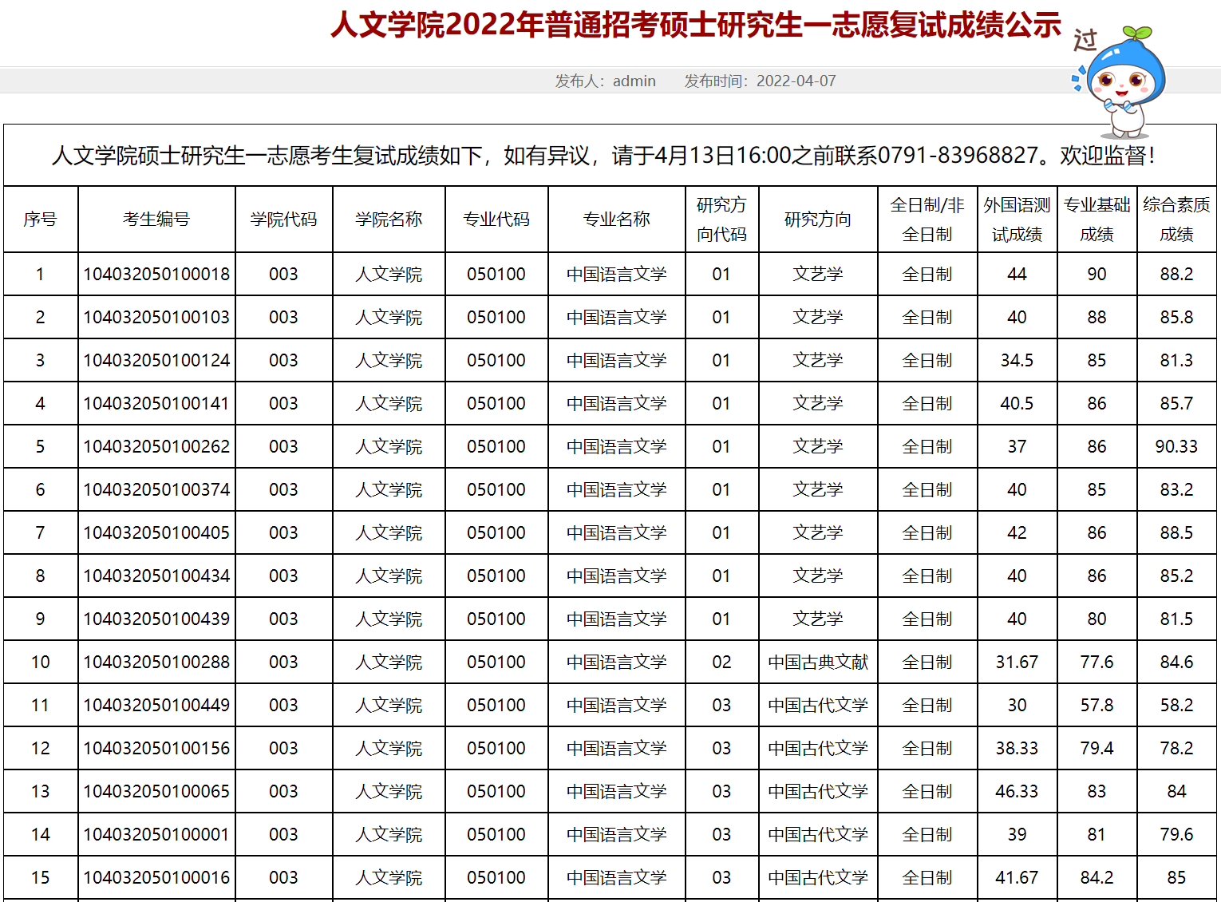The image size is (1221, 902).
Task: Click comprehensive score 88.2 in row 1
Action: tap(1177, 275)
